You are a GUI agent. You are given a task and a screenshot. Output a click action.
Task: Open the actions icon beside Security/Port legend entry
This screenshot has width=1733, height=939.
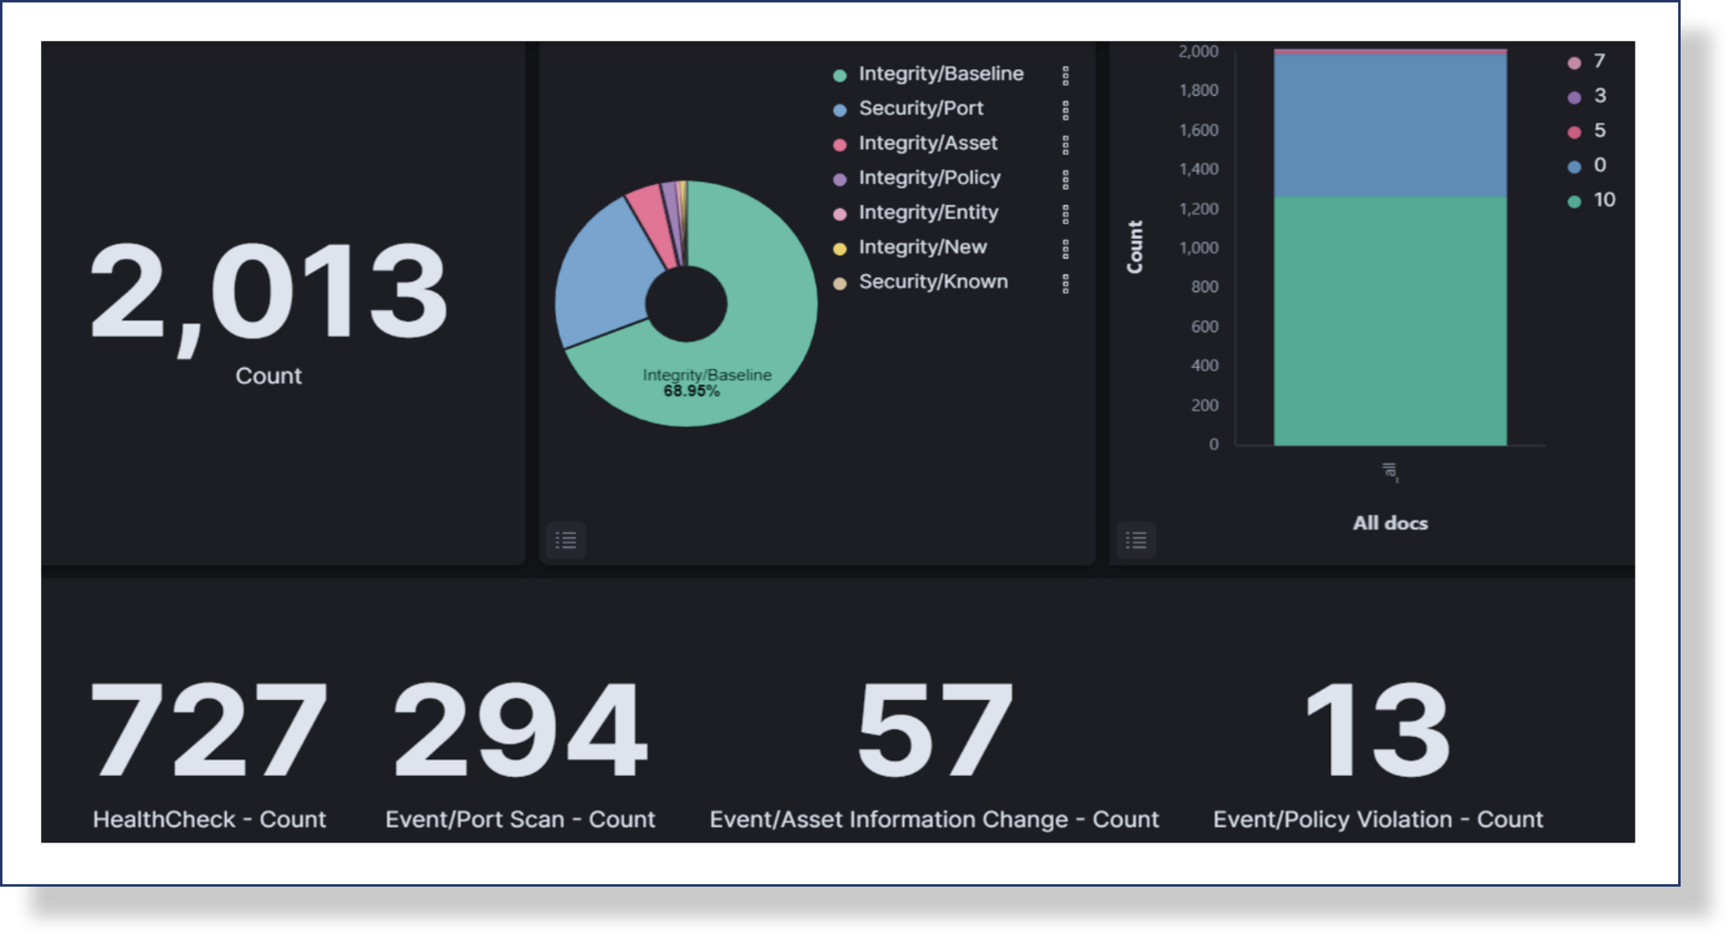pos(1066,109)
